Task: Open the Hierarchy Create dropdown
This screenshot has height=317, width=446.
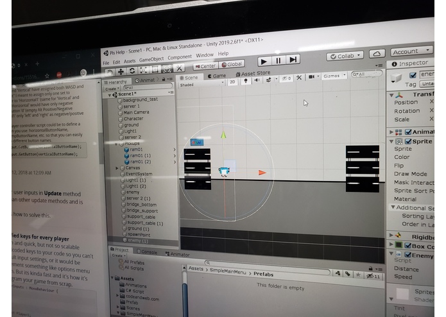Action: pyautogui.click(x=112, y=89)
